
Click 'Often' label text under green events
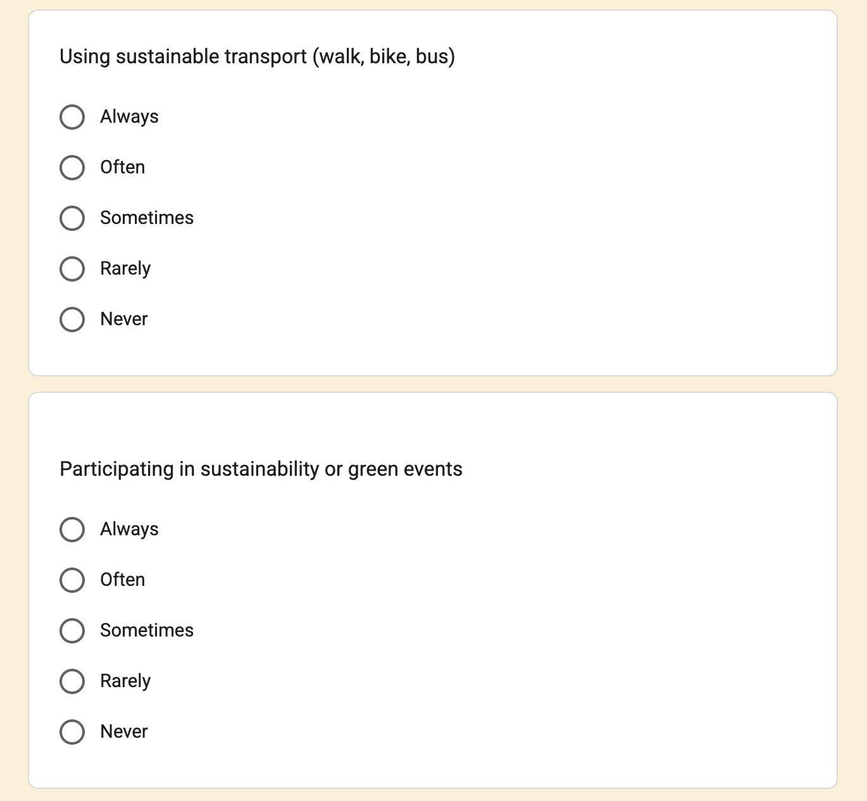[123, 580]
